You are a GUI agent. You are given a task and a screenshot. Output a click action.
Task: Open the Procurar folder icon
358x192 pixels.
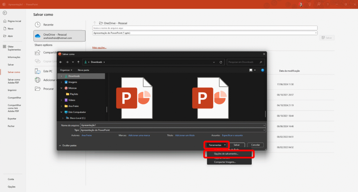click(x=38, y=89)
